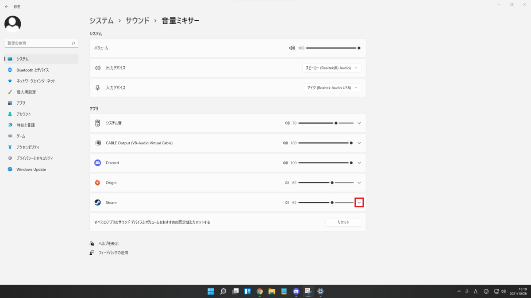Mute システム音 via its speaker icon

tap(287, 123)
